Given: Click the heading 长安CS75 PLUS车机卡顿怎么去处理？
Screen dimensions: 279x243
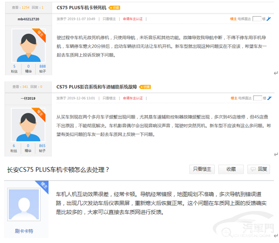Looking at the screenshot, I should pos(58,170).
